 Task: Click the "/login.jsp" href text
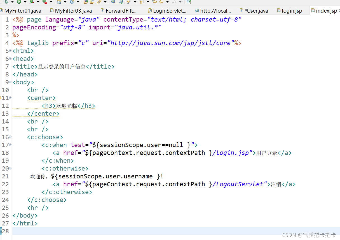231,153
